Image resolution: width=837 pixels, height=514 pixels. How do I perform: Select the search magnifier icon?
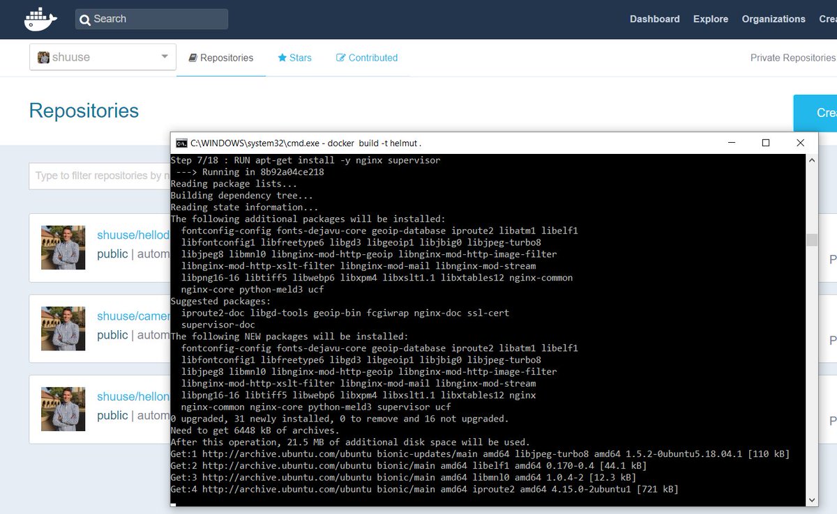coord(84,19)
